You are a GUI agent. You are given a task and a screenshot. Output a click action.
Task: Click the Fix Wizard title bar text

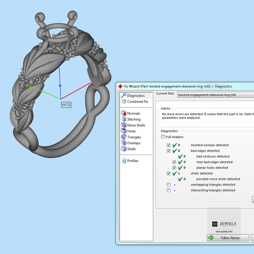coord(178,86)
